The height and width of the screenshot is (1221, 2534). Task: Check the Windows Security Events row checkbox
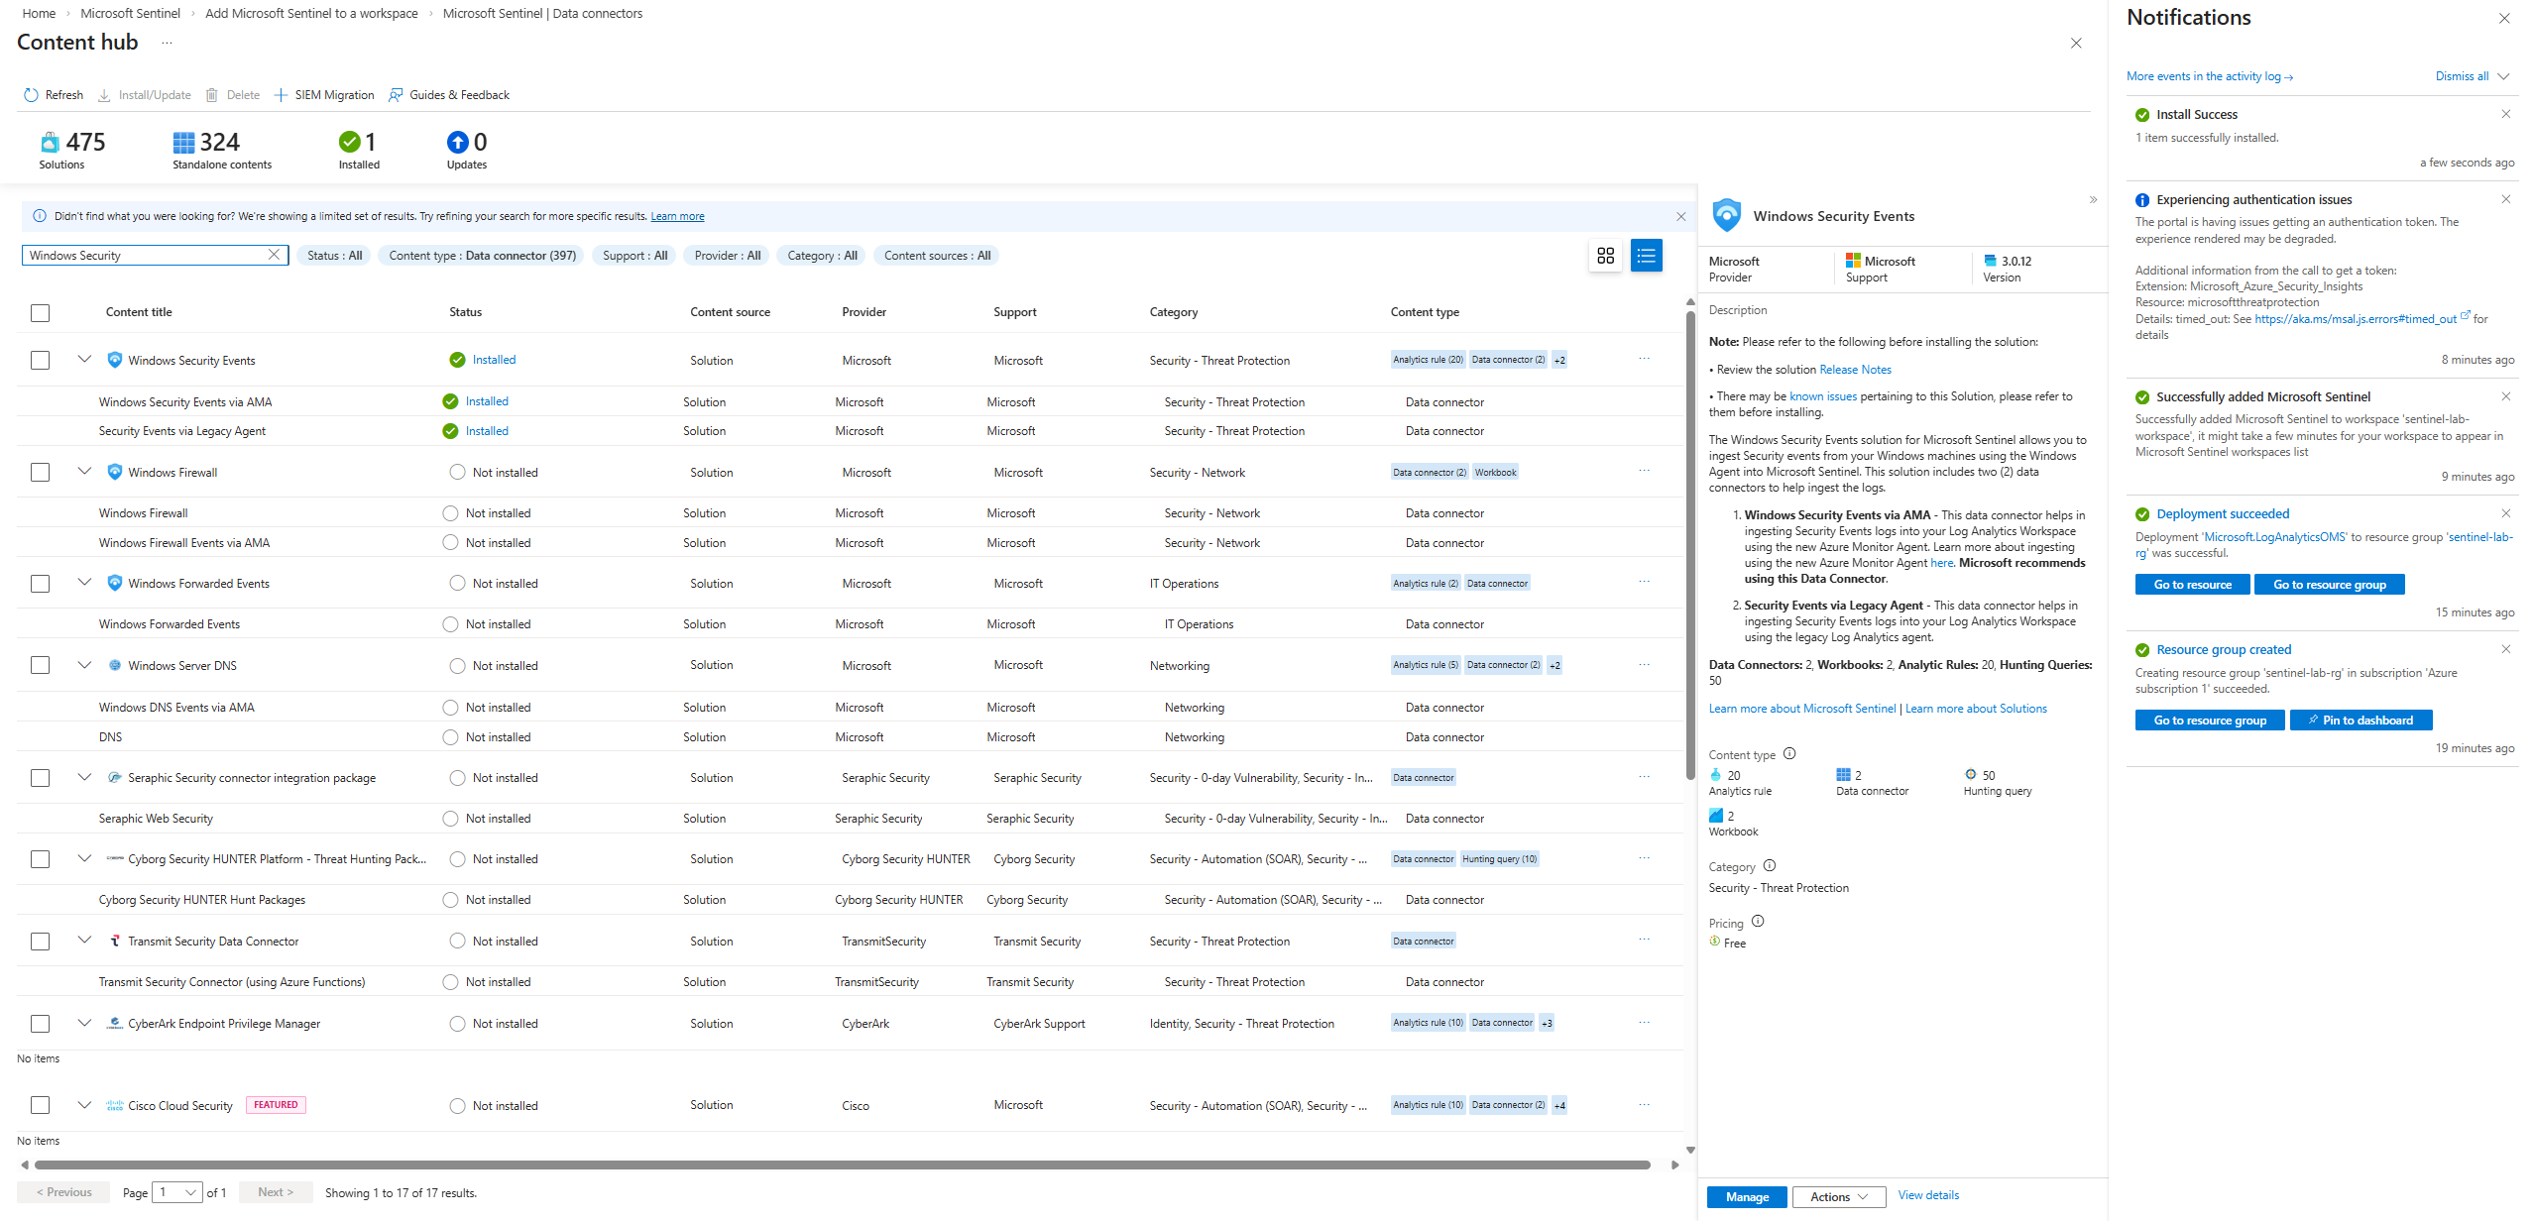tap(40, 360)
